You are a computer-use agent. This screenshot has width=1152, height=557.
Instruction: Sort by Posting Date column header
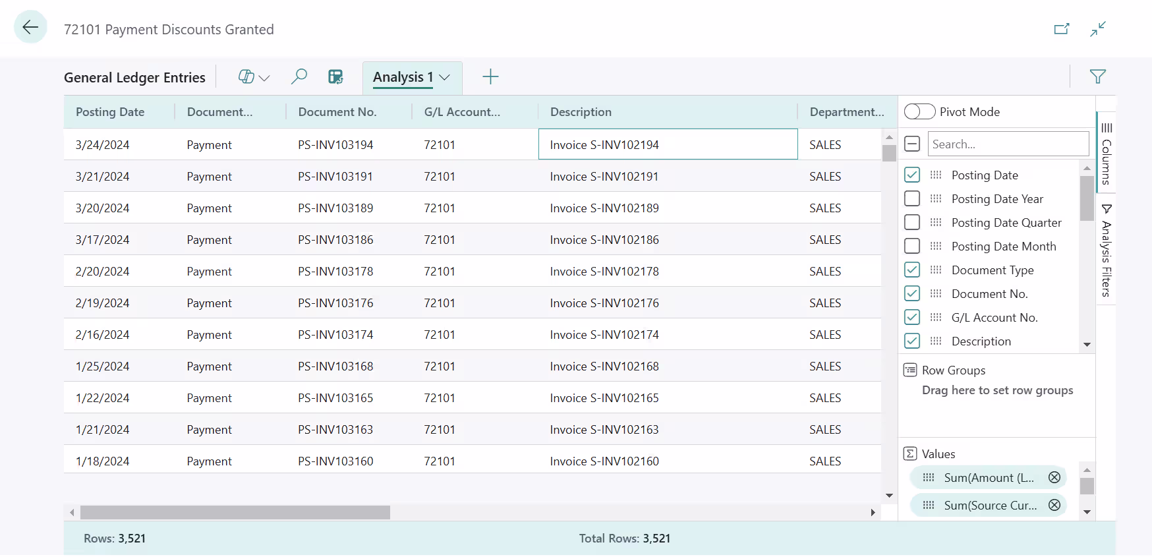point(110,112)
